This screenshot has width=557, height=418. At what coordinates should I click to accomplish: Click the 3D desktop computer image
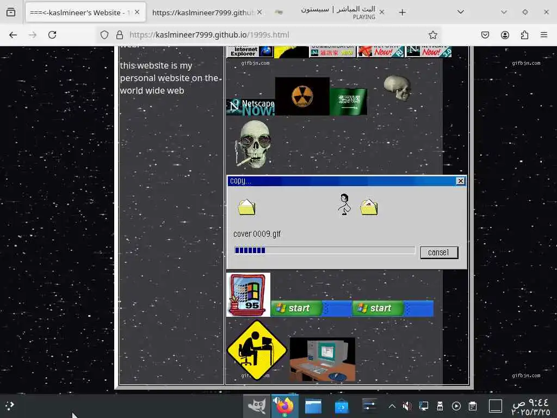click(x=322, y=359)
